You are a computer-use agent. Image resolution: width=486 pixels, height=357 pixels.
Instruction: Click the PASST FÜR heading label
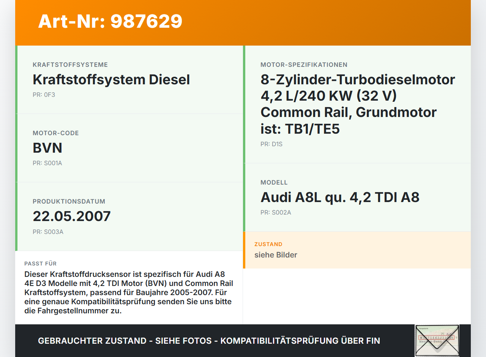click(x=40, y=263)
